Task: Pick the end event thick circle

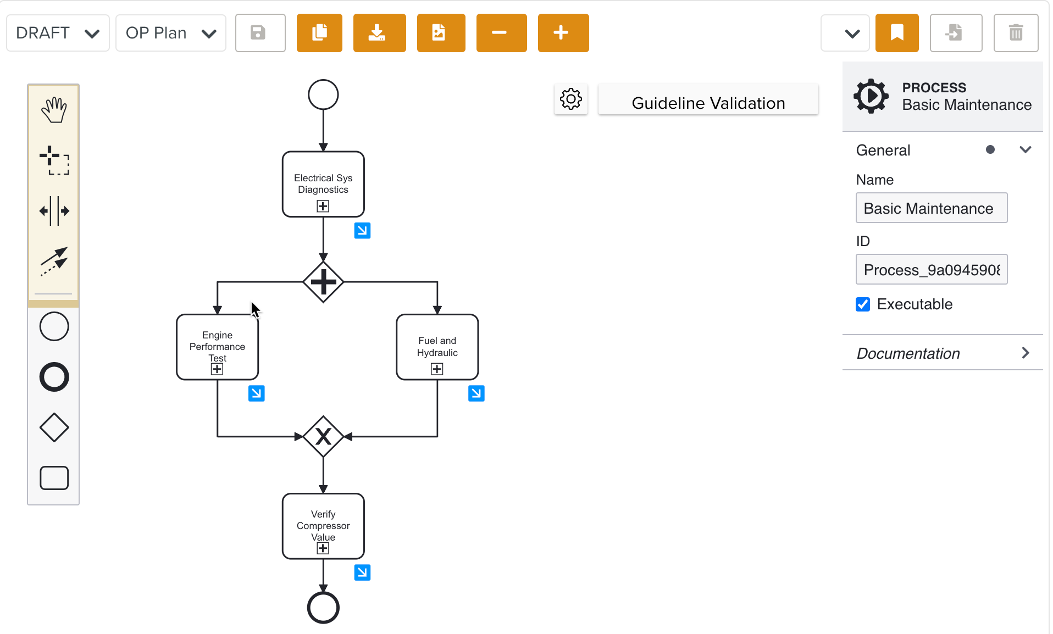Action: pos(54,377)
